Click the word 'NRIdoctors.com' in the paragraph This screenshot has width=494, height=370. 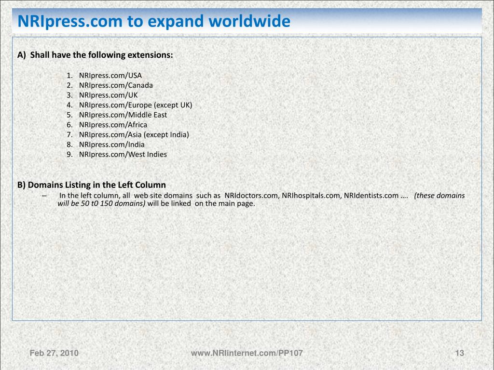[252, 196]
